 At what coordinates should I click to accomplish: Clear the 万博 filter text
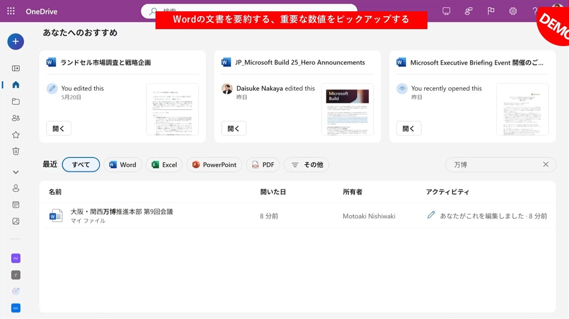pos(545,165)
